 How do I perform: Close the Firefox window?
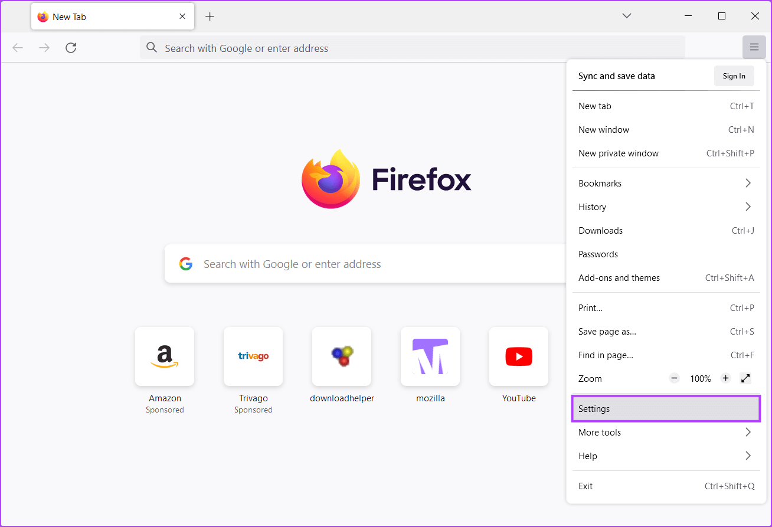click(755, 16)
